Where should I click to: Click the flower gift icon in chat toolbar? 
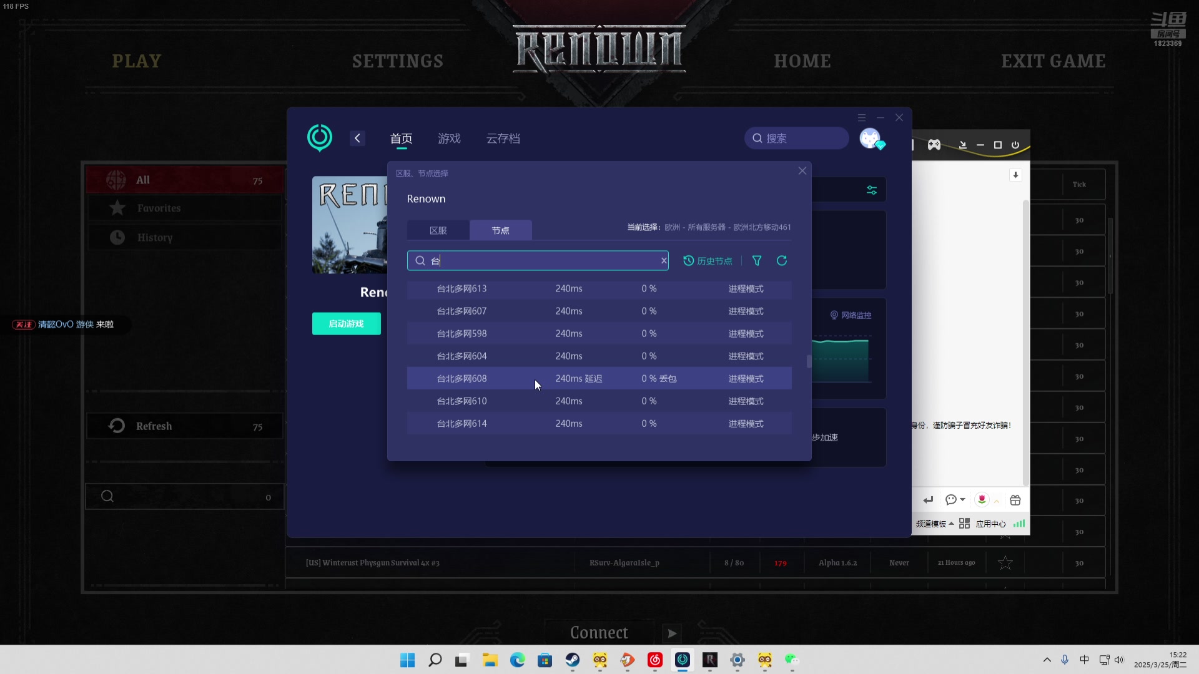coord(982,500)
